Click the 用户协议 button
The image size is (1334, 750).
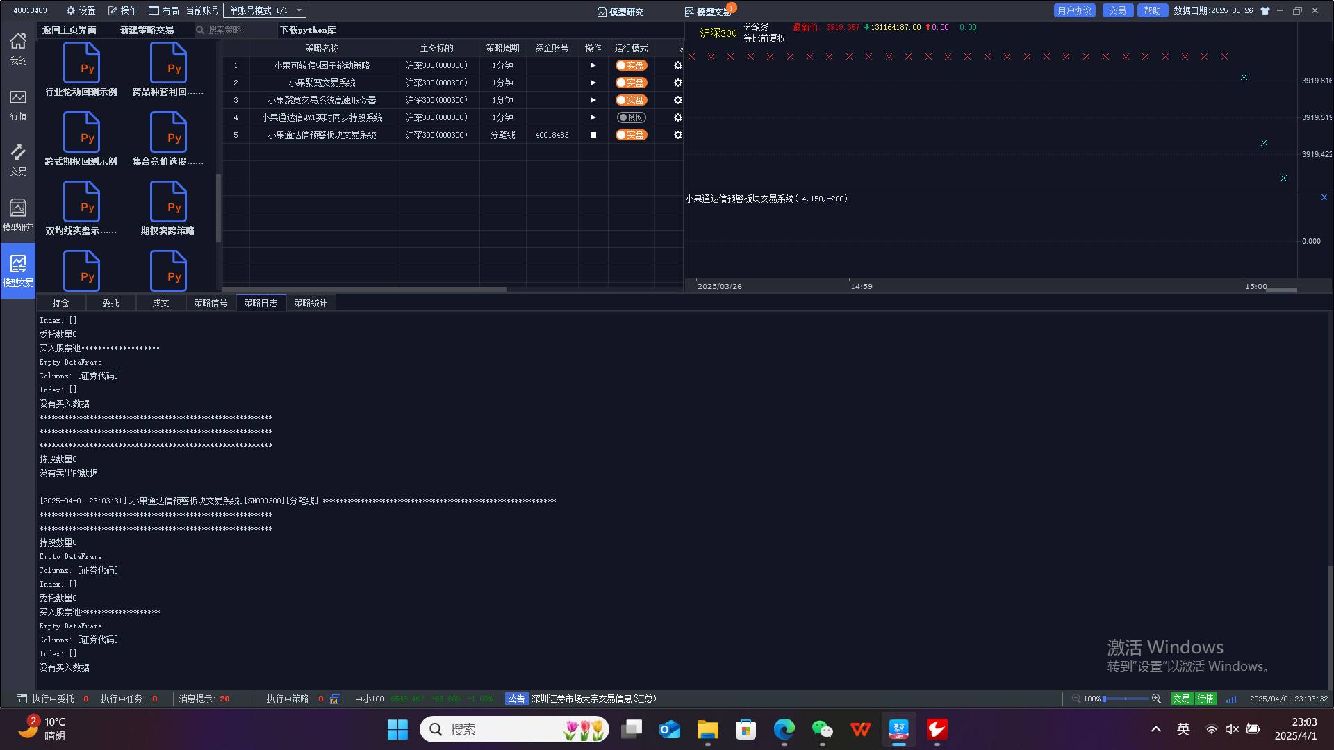[1074, 10]
